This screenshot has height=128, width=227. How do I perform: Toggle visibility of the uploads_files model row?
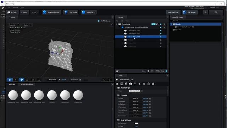161,27
